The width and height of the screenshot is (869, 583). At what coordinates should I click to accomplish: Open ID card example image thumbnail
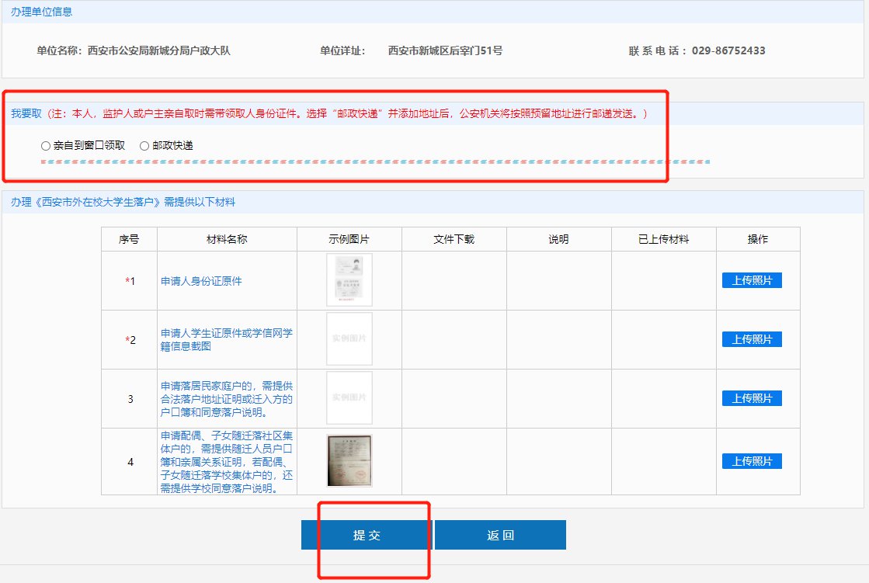(x=349, y=280)
